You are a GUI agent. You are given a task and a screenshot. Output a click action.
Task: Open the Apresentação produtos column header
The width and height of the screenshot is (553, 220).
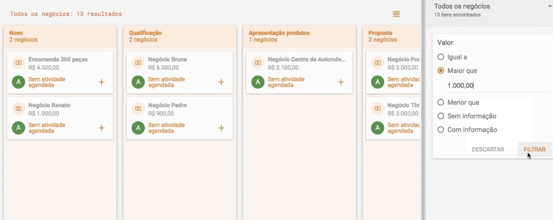point(300,36)
